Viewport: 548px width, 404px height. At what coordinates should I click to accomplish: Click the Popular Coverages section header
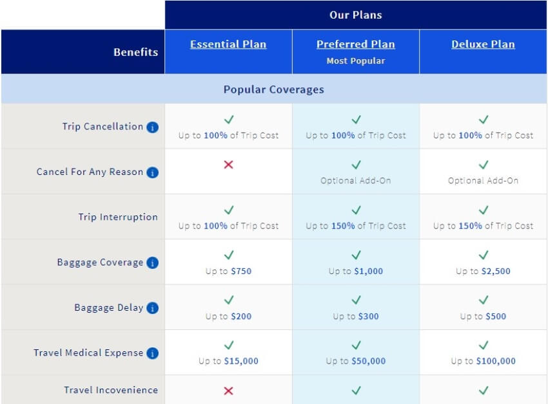click(x=274, y=89)
